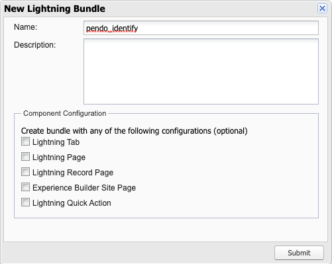Check the Lightning Record Page box
Image resolution: width=332 pixels, height=264 pixels.
coord(25,172)
